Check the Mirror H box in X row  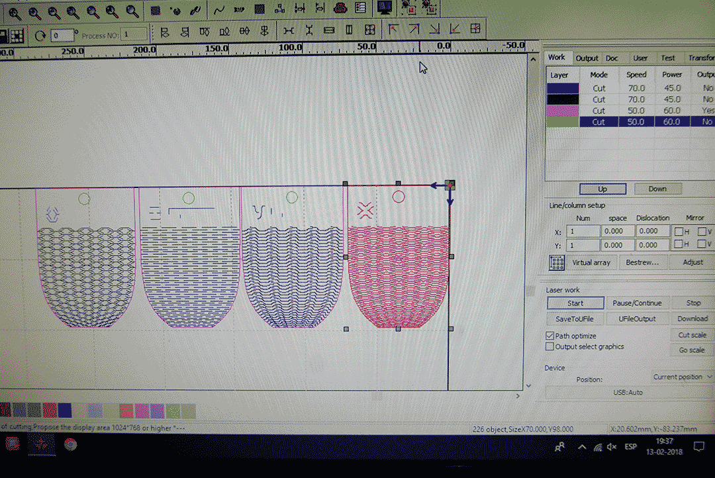click(678, 231)
